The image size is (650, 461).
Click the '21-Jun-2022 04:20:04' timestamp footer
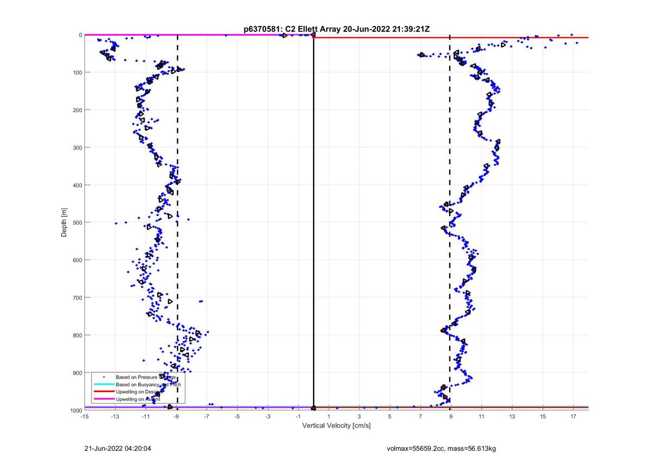[x=118, y=449]
